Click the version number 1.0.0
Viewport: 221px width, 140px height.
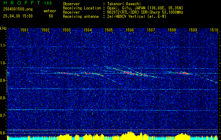click(x=48, y=3)
